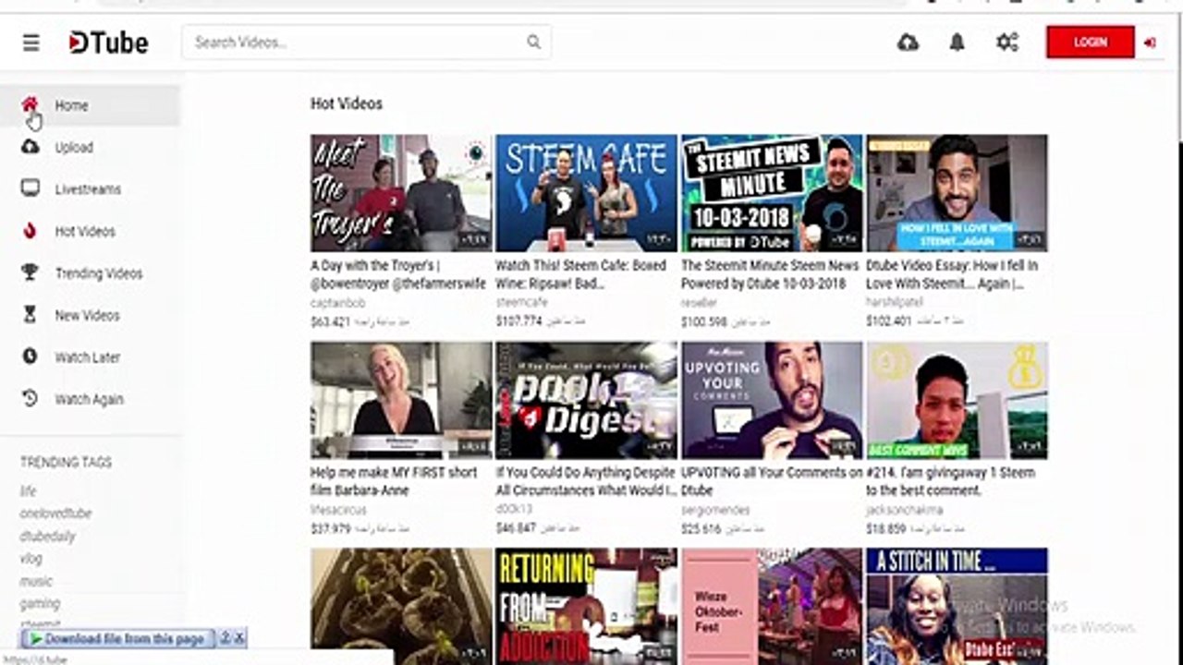Open the hamburger menu icon
Viewport: 1183px width, 665px height.
(31, 42)
